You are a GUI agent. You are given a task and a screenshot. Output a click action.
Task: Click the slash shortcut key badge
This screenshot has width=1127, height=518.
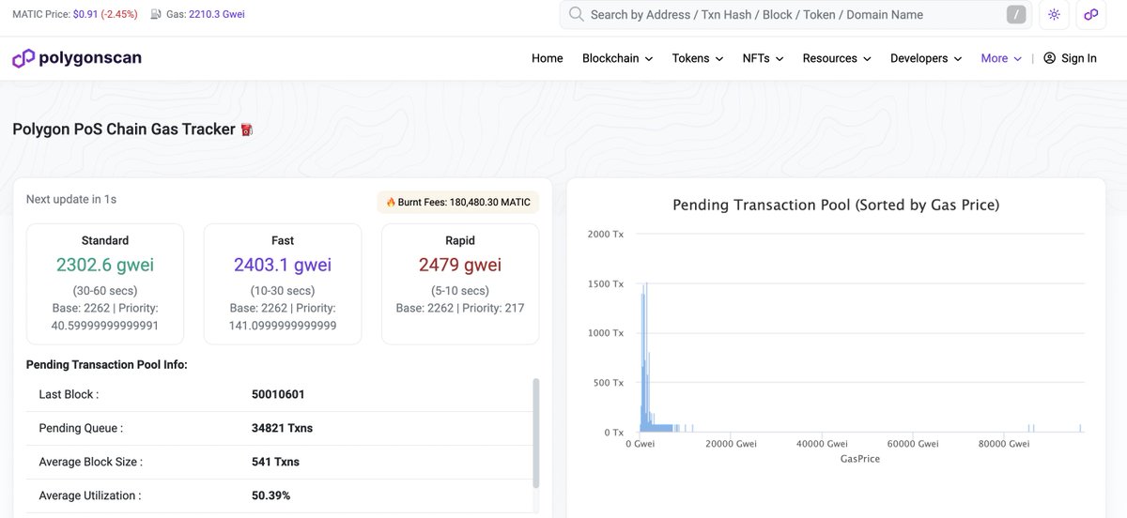click(x=1016, y=15)
